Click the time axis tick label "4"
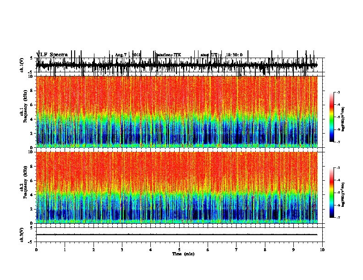 click(x=151, y=250)
